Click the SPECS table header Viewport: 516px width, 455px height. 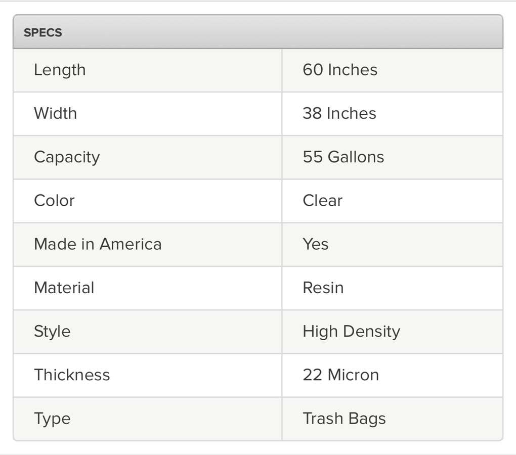[43, 33]
